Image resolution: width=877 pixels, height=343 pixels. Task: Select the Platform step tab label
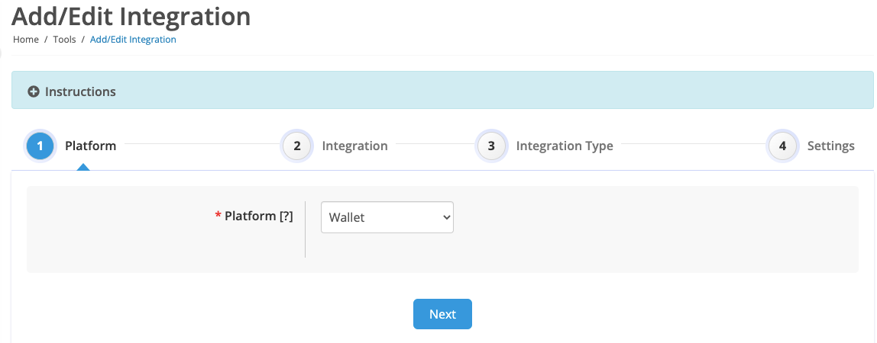pyautogui.click(x=91, y=146)
